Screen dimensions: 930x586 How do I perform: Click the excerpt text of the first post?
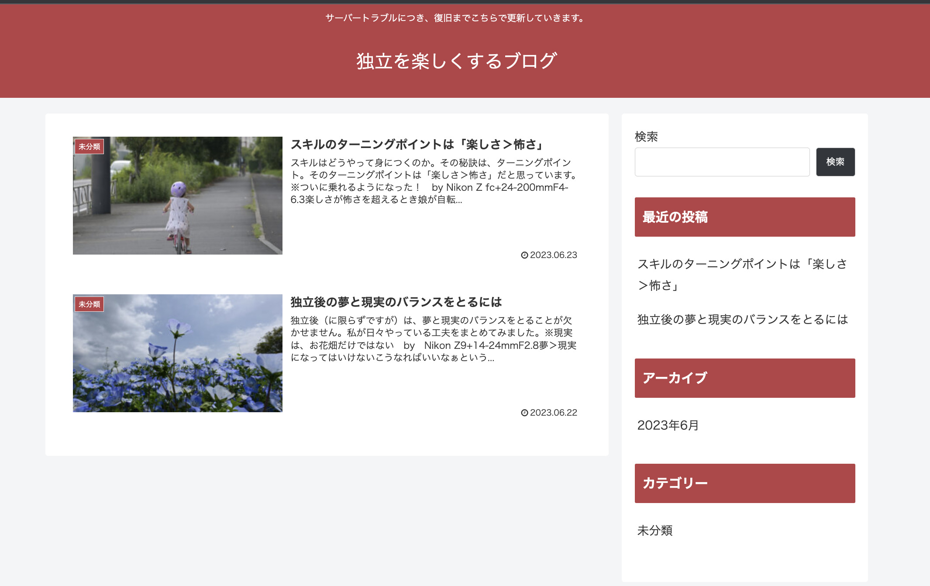pyautogui.click(x=433, y=181)
